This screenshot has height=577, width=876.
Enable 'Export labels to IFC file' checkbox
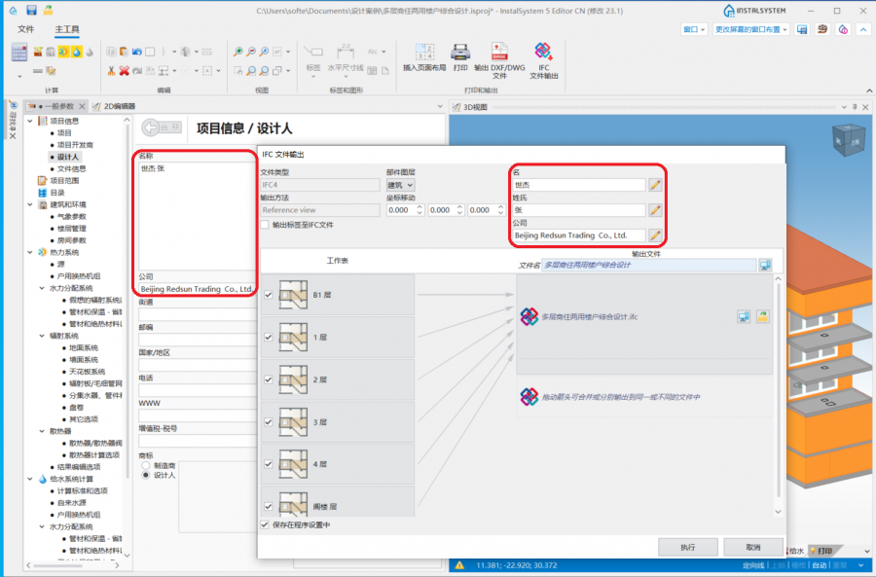click(266, 225)
